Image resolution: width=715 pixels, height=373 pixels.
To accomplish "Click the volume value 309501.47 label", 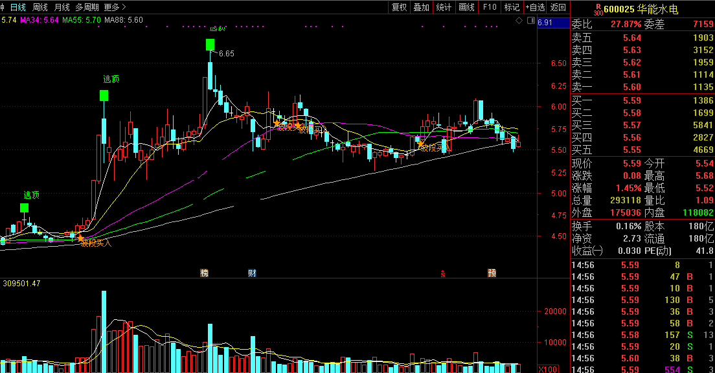I will (21, 284).
